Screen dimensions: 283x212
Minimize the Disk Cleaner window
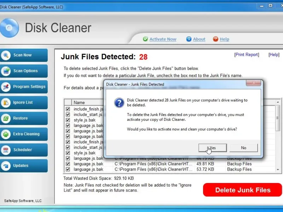pyautogui.click(x=262, y=6)
